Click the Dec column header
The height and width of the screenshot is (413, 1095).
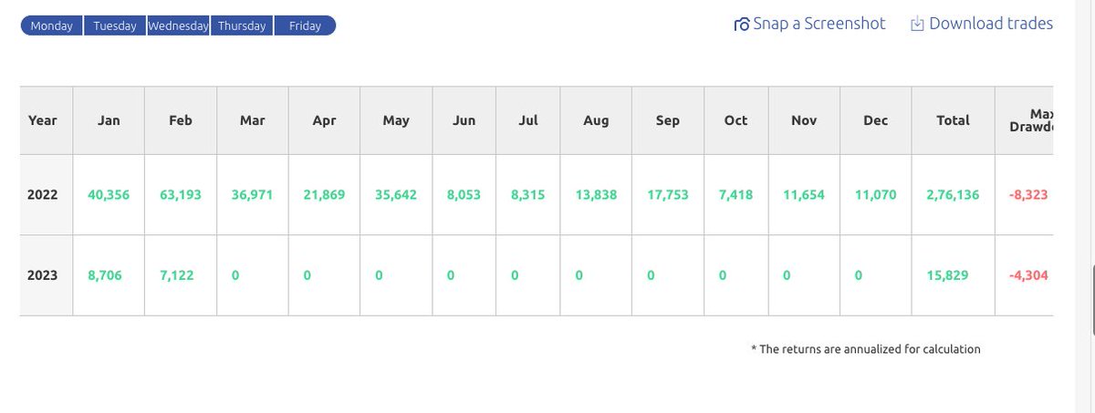coord(875,120)
